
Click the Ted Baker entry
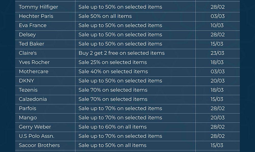click(x=31, y=44)
